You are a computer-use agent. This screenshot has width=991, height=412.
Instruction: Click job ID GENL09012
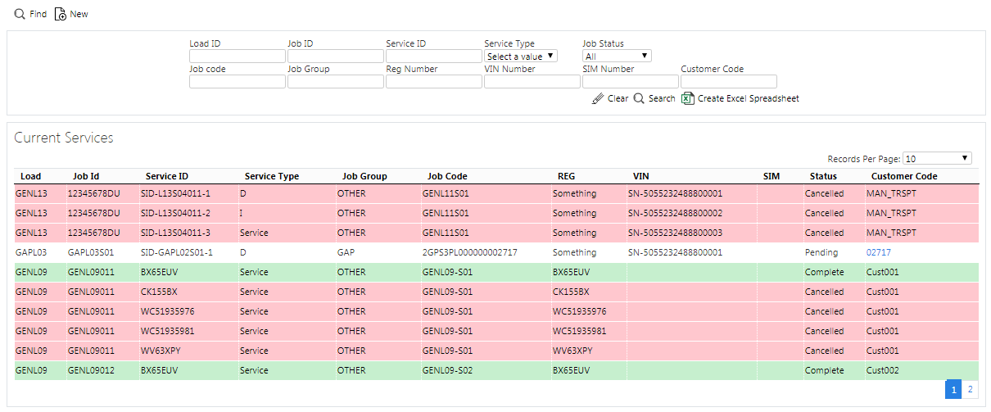91,370
